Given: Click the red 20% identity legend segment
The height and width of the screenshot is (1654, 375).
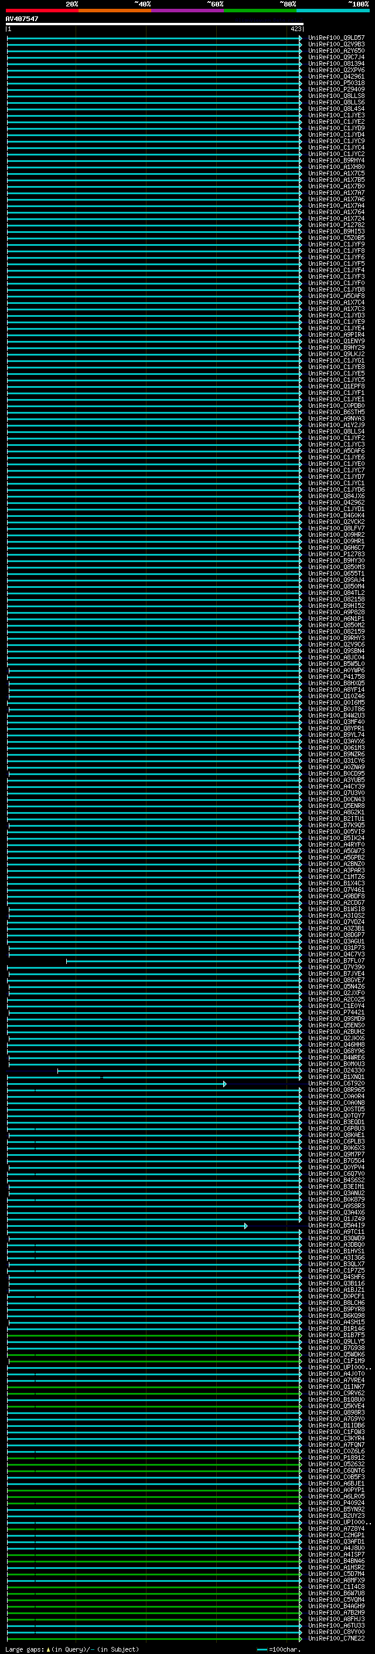Looking at the screenshot, I should (x=42, y=11).
